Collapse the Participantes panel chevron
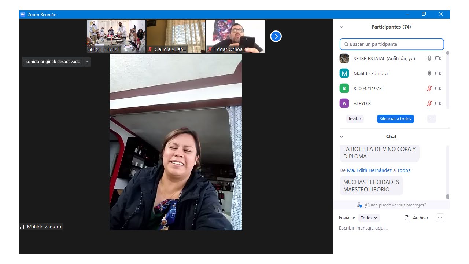Screen dimensions: 469x264 click(x=341, y=27)
